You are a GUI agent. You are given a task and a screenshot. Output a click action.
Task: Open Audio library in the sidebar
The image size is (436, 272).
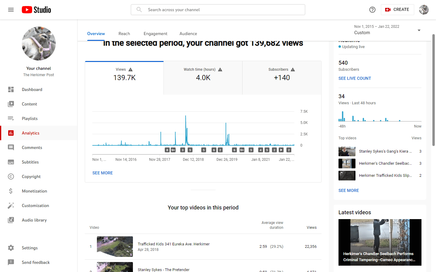[39, 220]
